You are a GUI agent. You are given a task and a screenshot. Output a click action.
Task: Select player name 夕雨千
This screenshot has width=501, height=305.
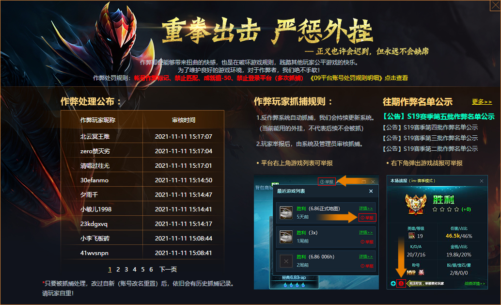tap(89, 195)
